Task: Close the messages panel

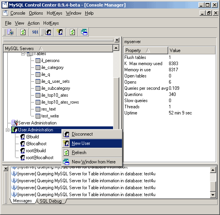Action: (x=6, y=169)
